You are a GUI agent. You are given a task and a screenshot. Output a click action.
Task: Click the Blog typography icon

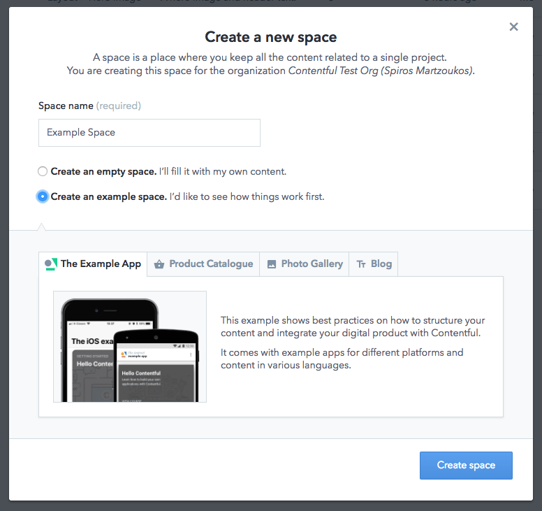(x=361, y=264)
